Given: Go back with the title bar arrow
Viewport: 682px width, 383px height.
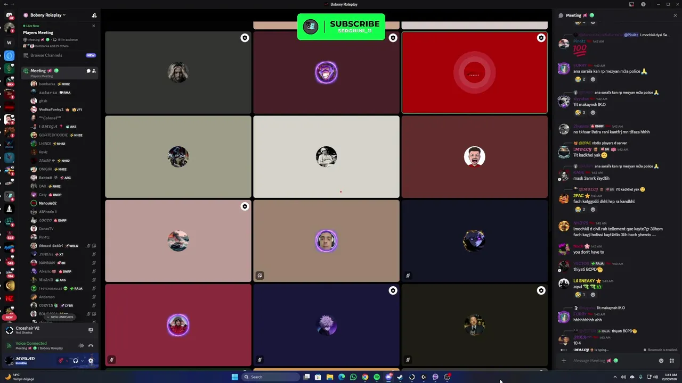Looking at the screenshot, I should (x=5, y=4).
